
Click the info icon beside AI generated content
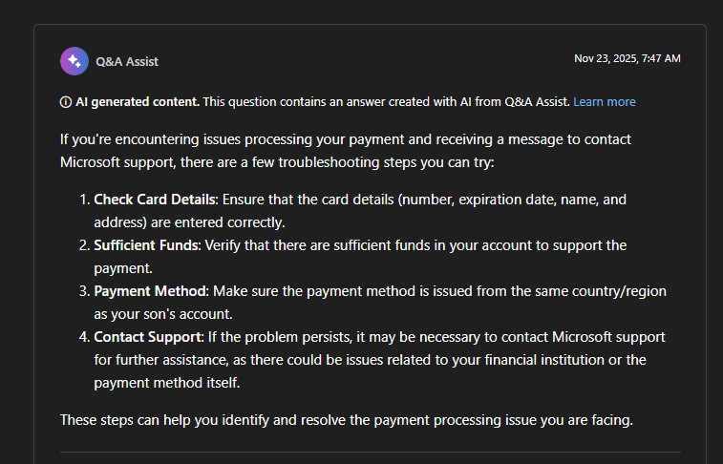point(66,102)
